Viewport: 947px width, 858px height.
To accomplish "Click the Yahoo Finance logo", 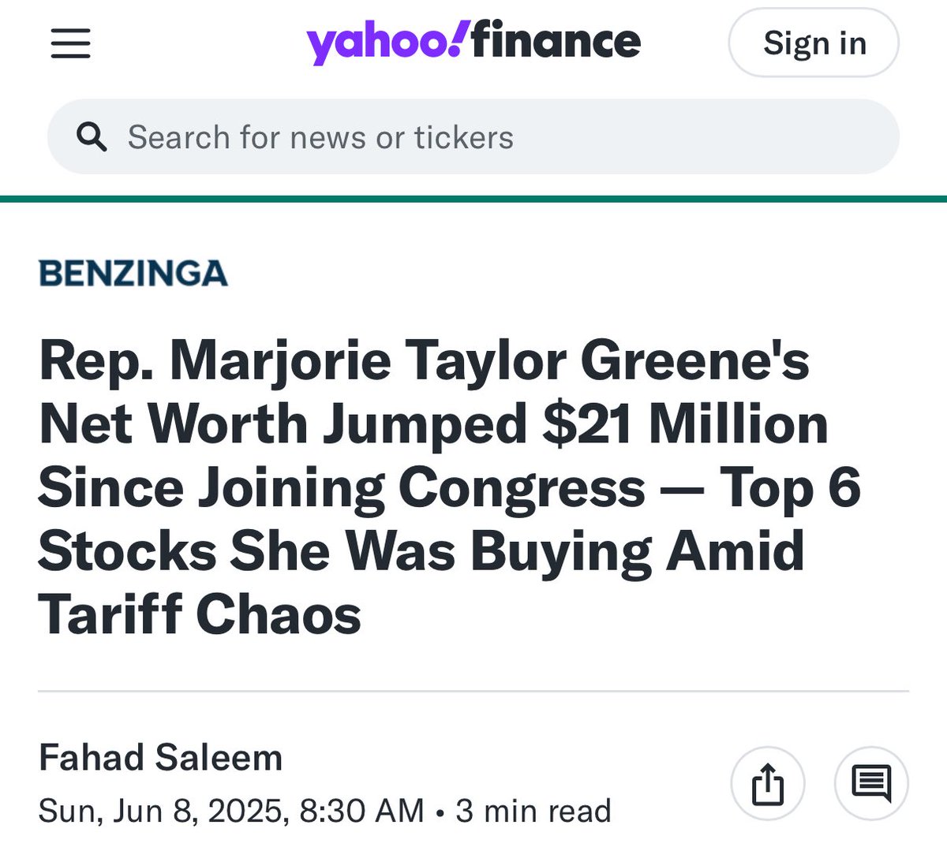I will tap(473, 43).
